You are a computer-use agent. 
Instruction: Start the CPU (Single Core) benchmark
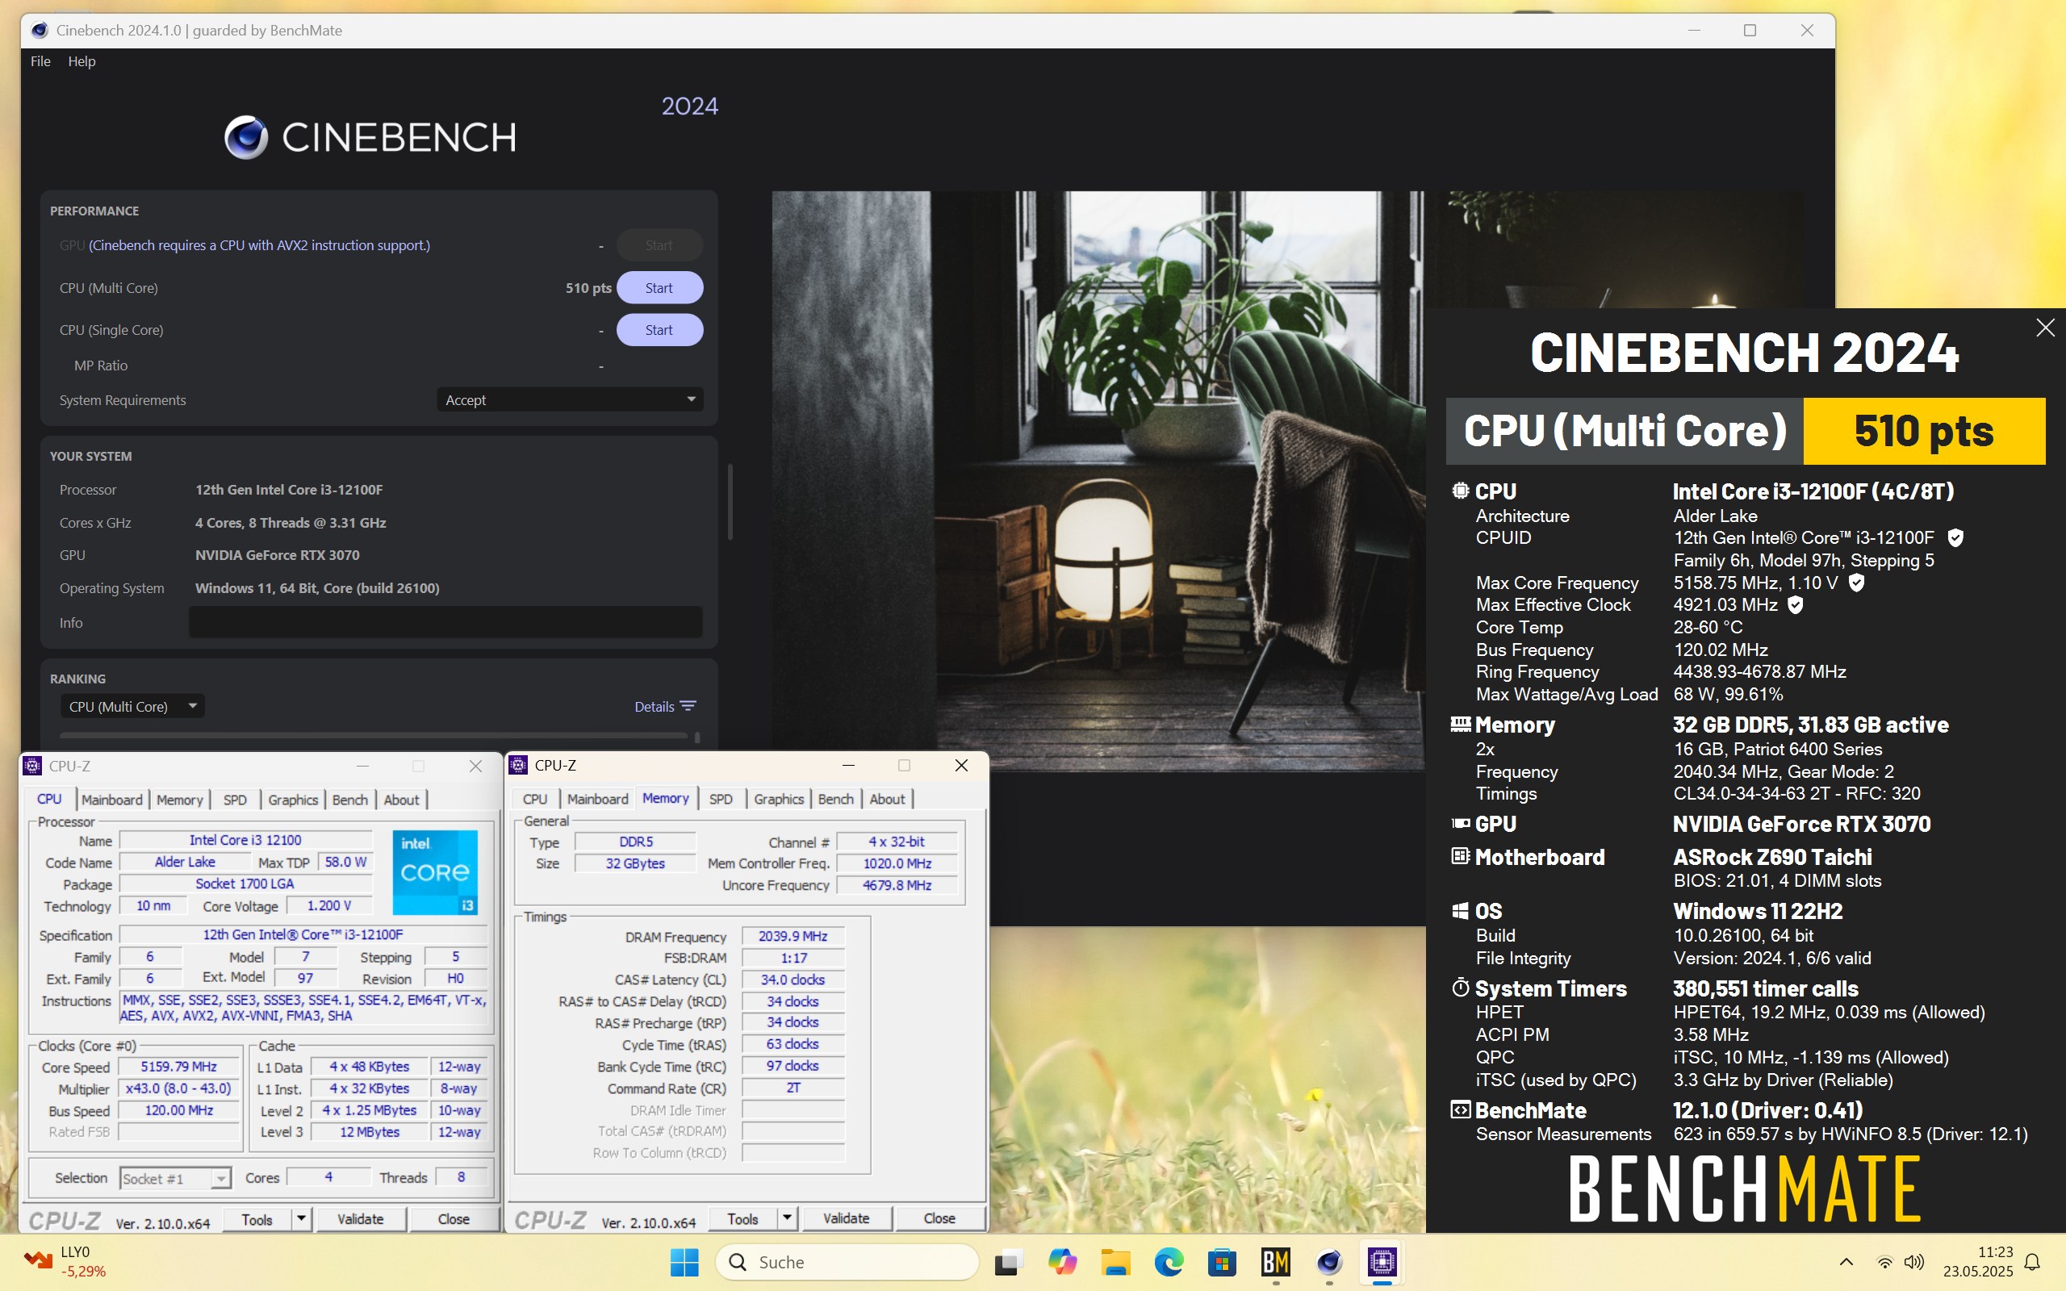point(659,329)
